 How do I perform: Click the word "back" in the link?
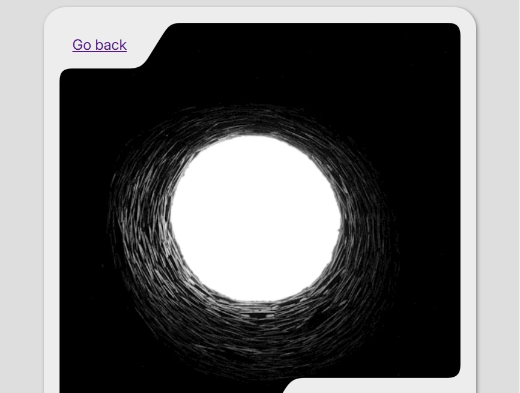pyautogui.click(x=110, y=45)
